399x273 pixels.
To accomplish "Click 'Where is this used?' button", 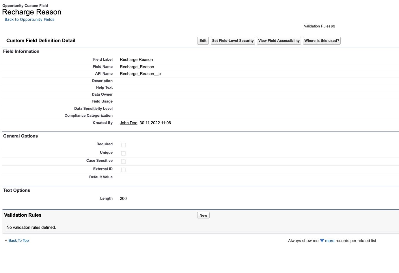I will tap(322, 41).
